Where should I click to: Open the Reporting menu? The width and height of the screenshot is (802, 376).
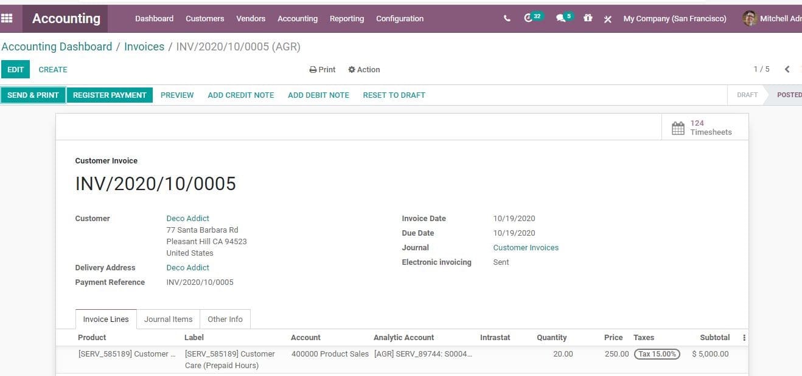346,19
